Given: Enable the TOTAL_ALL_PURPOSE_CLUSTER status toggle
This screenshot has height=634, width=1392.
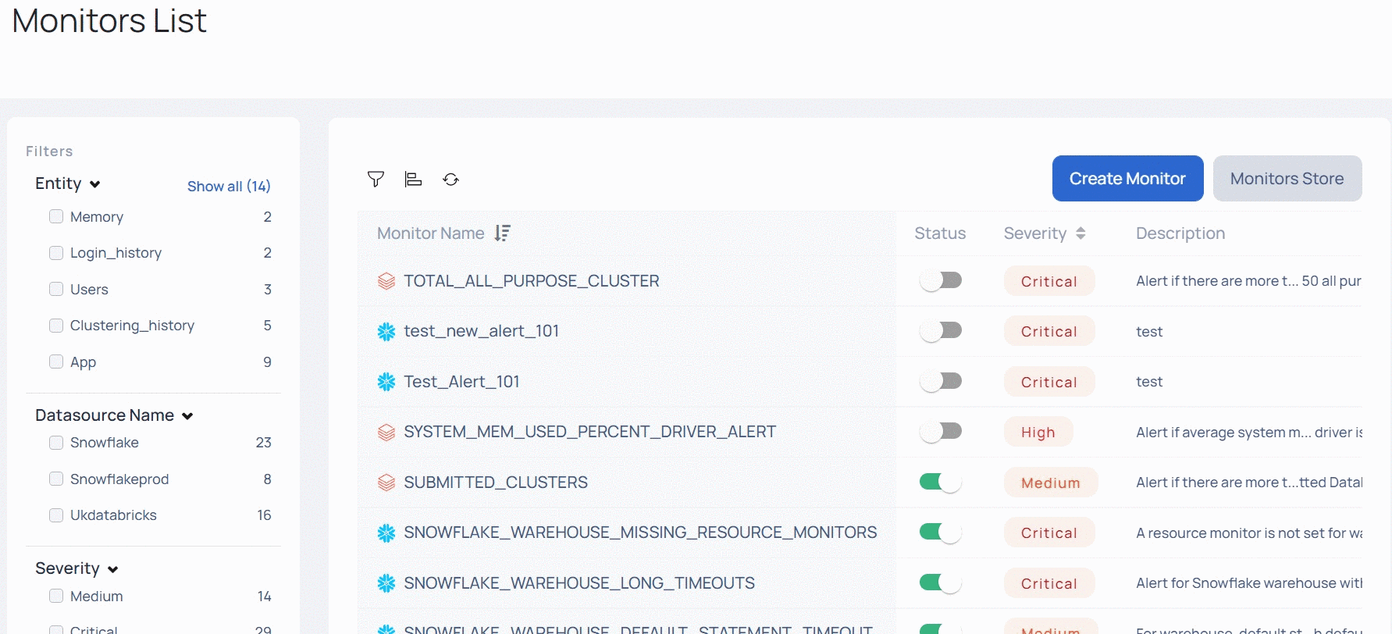Looking at the screenshot, I should click(x=941, y=280).
